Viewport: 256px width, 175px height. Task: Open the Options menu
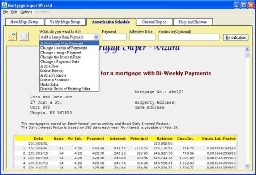(x=26, y=12)
